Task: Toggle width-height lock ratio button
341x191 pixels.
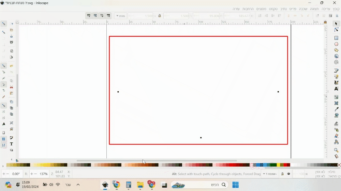Action: [x=159, y=16]
